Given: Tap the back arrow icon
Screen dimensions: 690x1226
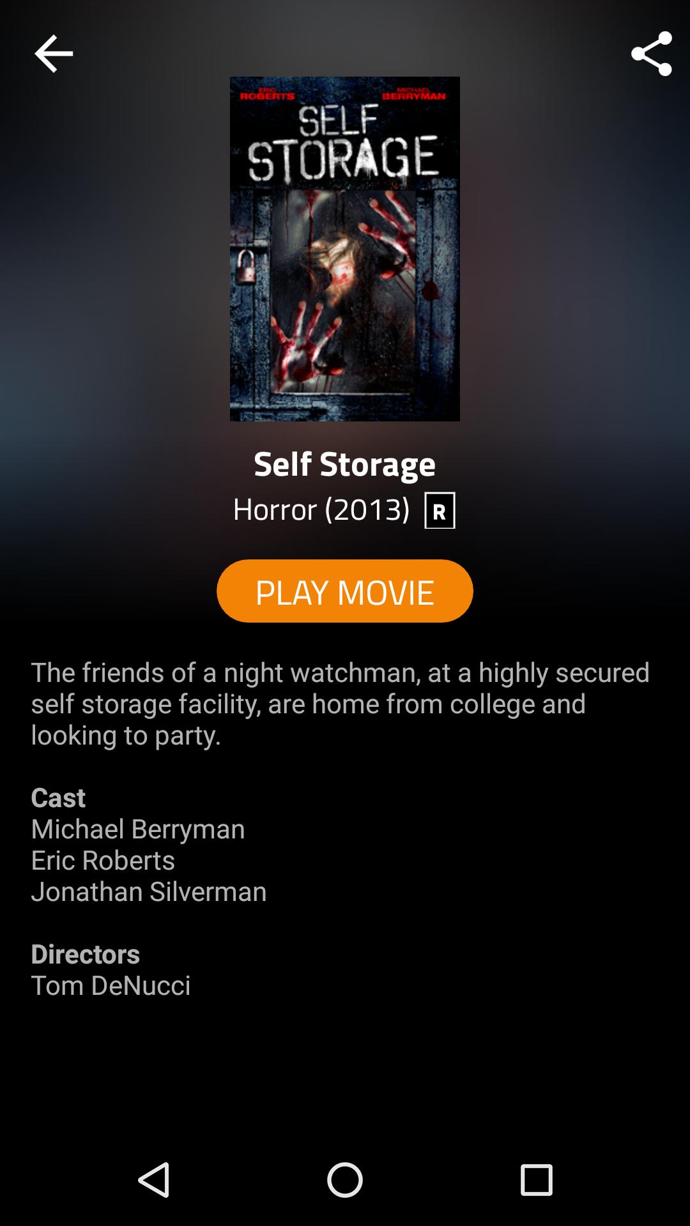Looking at the screenshot, I should [54, 54].
